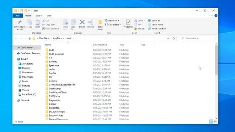Select Paste shortcut in ribbon

coord(51,29)
